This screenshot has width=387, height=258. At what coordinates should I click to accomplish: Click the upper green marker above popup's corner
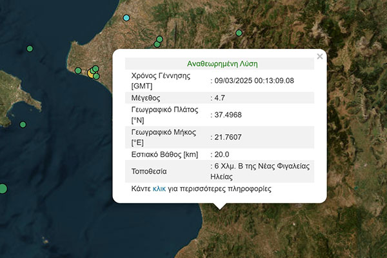(x=159, y=40)
